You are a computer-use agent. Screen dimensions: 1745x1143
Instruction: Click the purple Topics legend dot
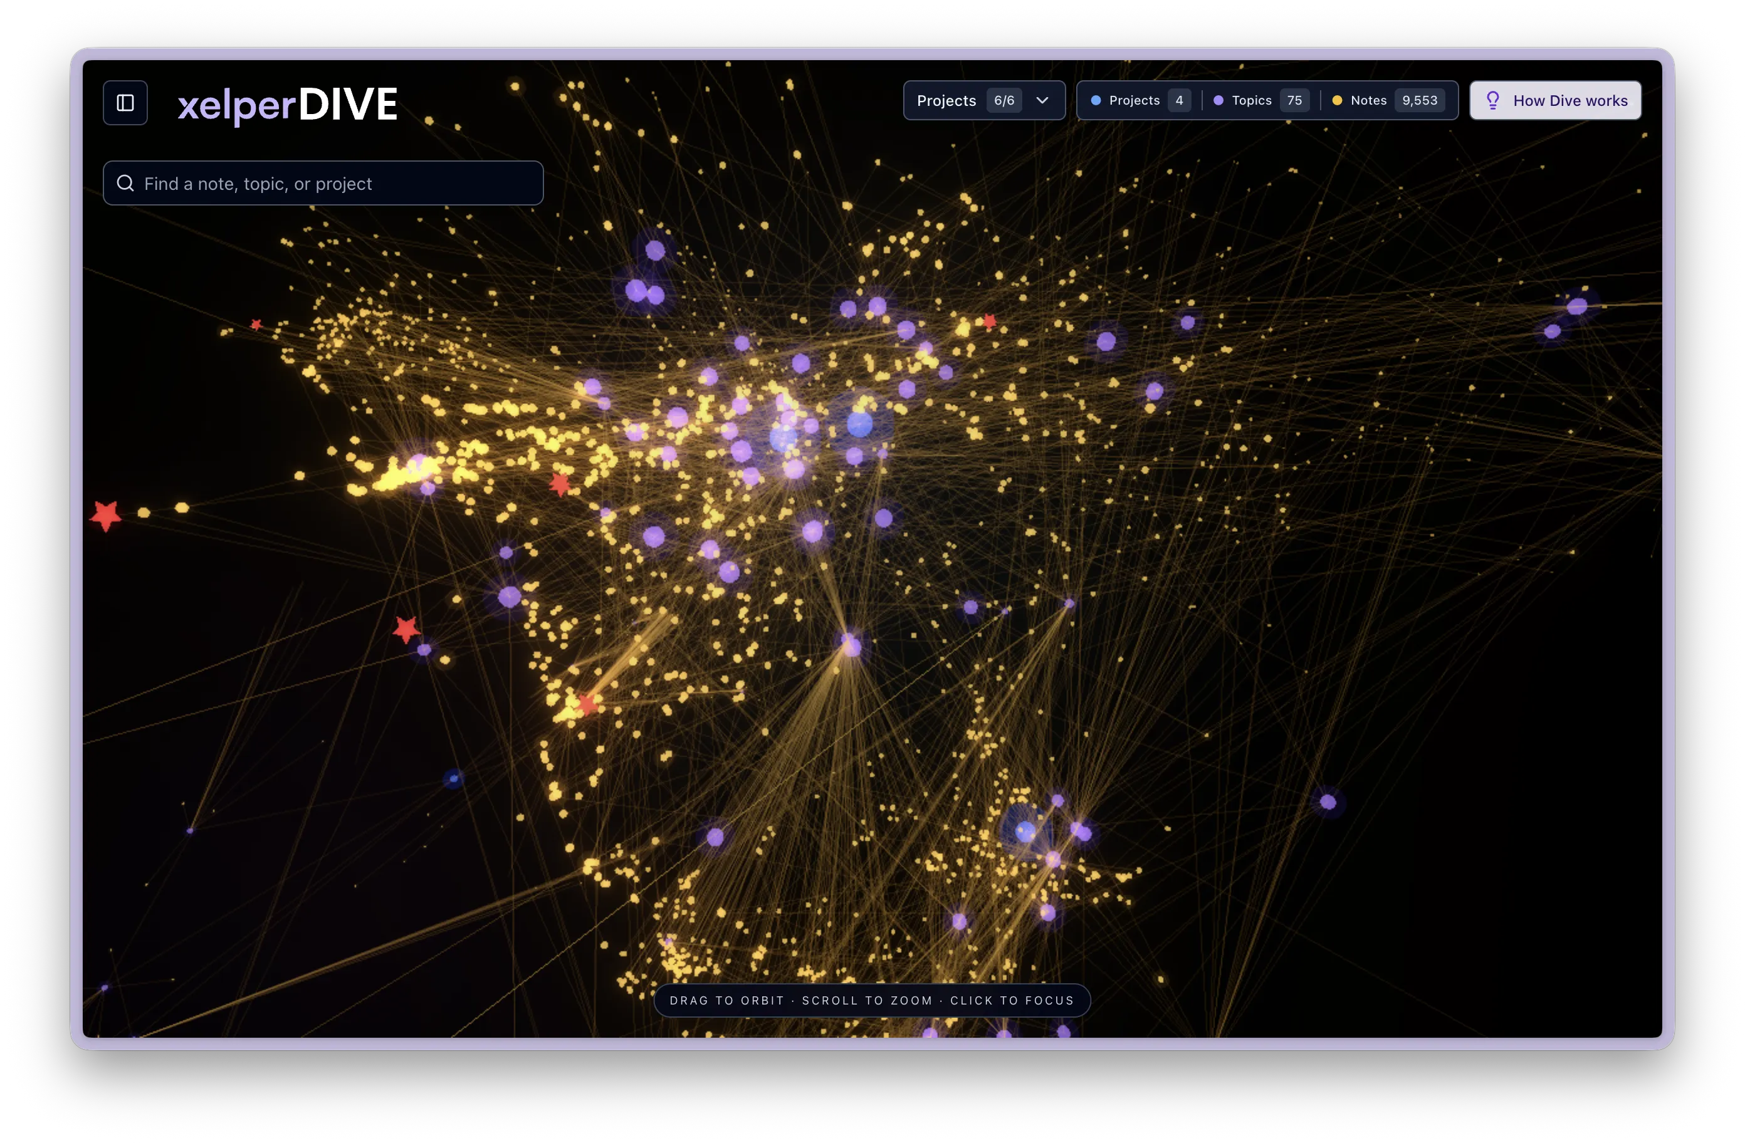point(1218,100)
